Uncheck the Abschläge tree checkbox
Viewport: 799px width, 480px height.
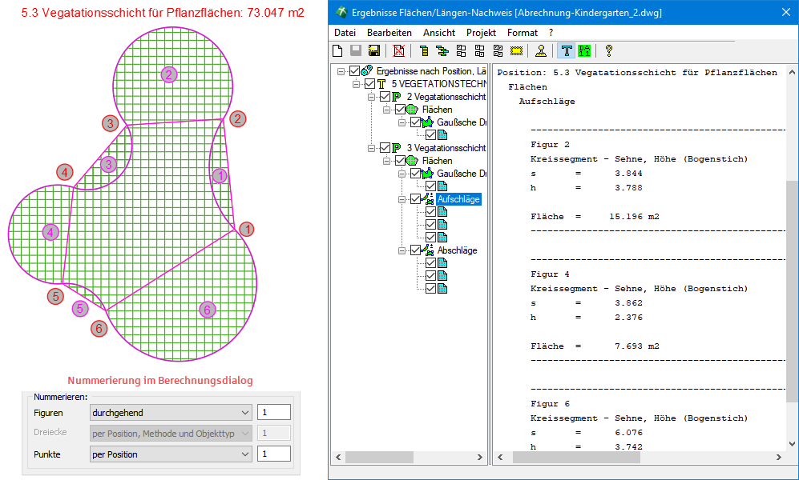tap(415, 250)
